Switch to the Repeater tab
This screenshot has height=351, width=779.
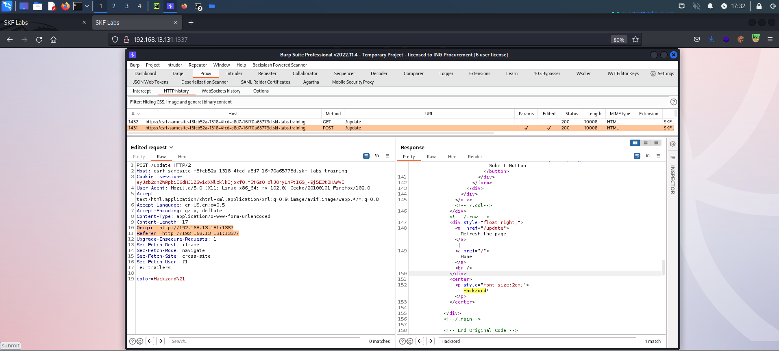(267, 73)
